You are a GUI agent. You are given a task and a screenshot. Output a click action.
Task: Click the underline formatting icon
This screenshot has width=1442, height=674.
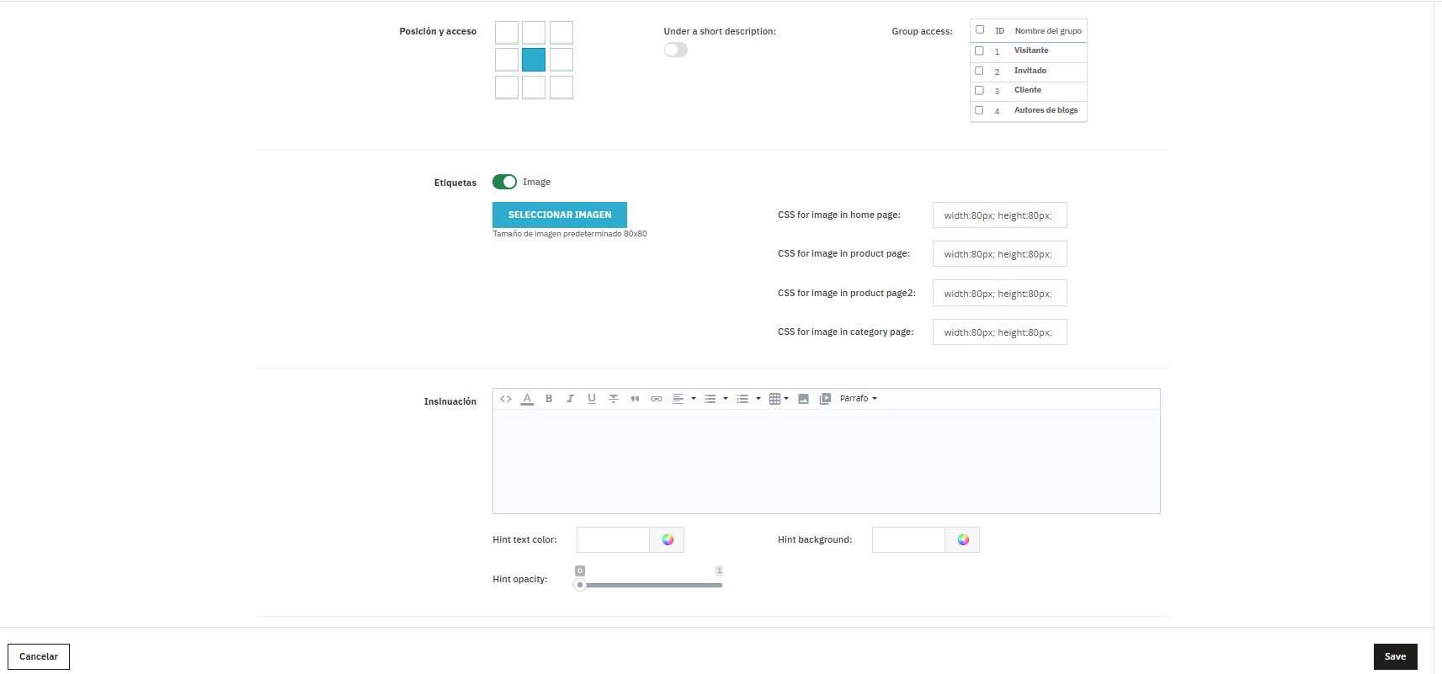tap(592, 399)
